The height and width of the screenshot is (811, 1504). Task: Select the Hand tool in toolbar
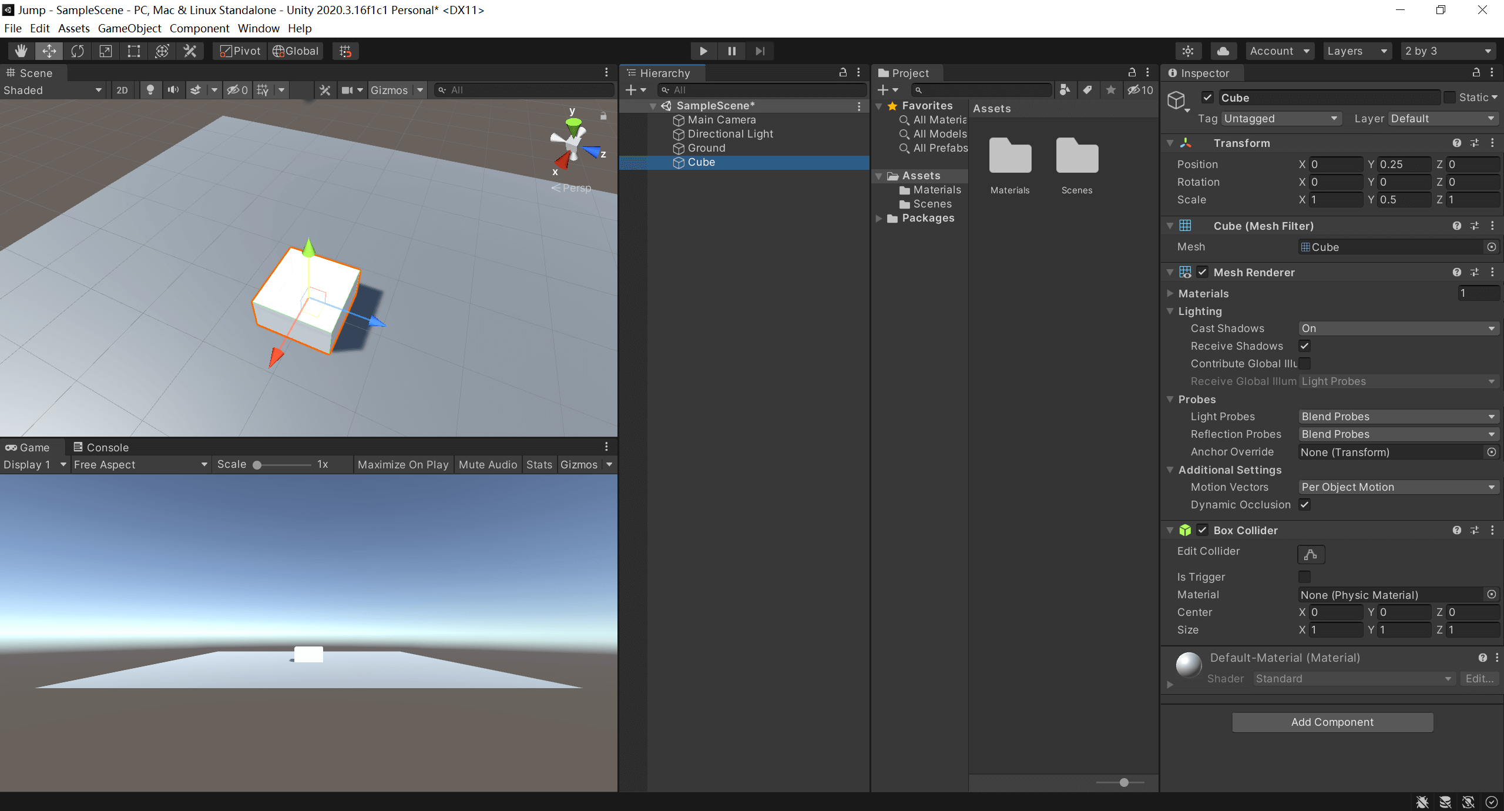point(21,51)
